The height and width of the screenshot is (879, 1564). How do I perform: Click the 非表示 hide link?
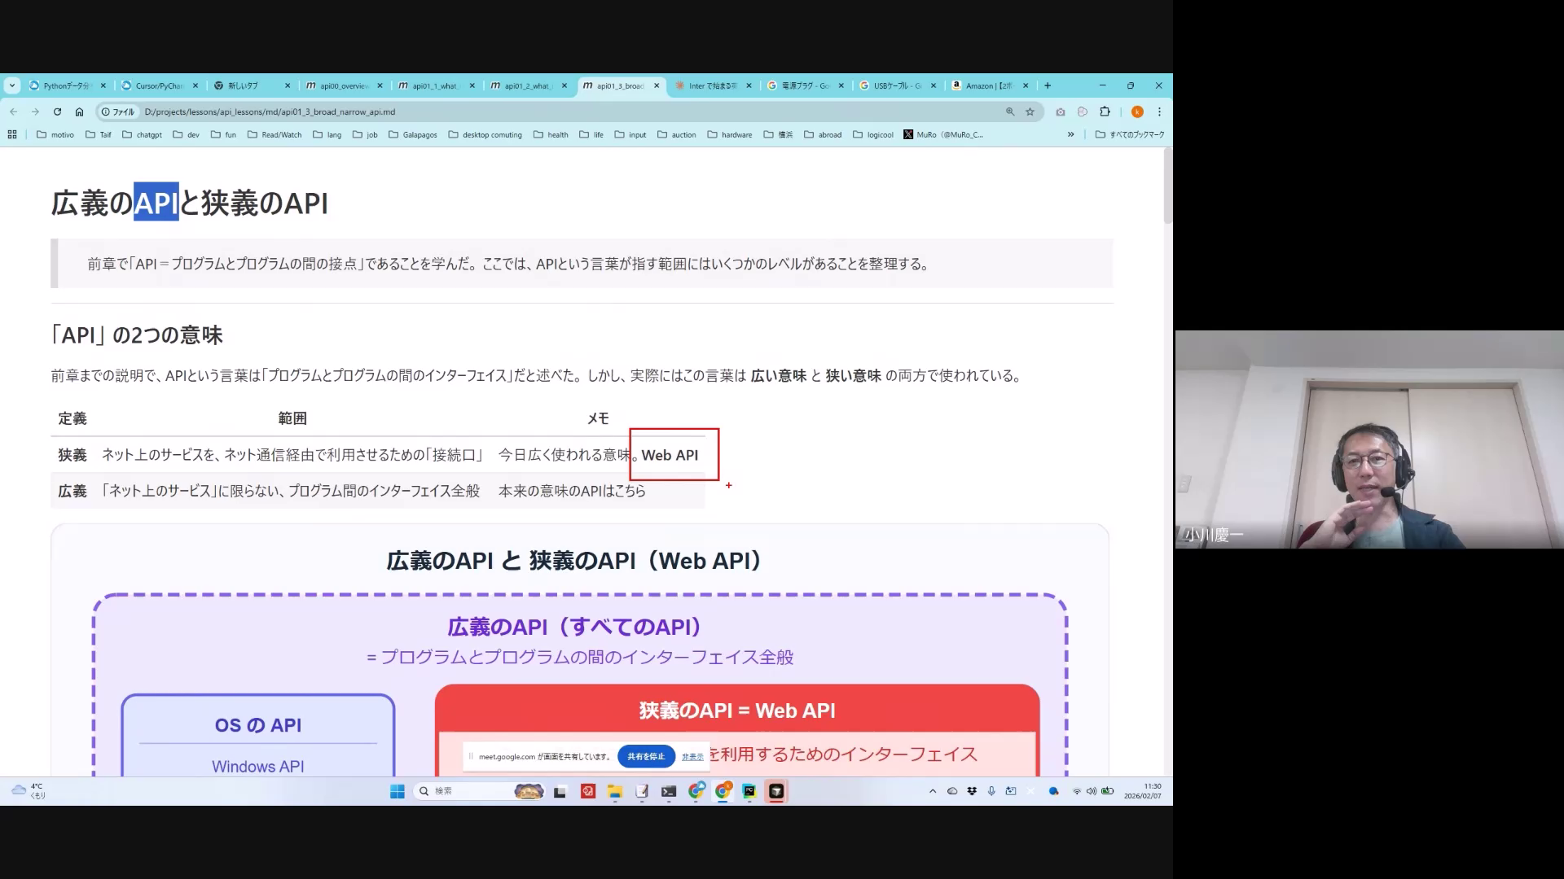692,757
